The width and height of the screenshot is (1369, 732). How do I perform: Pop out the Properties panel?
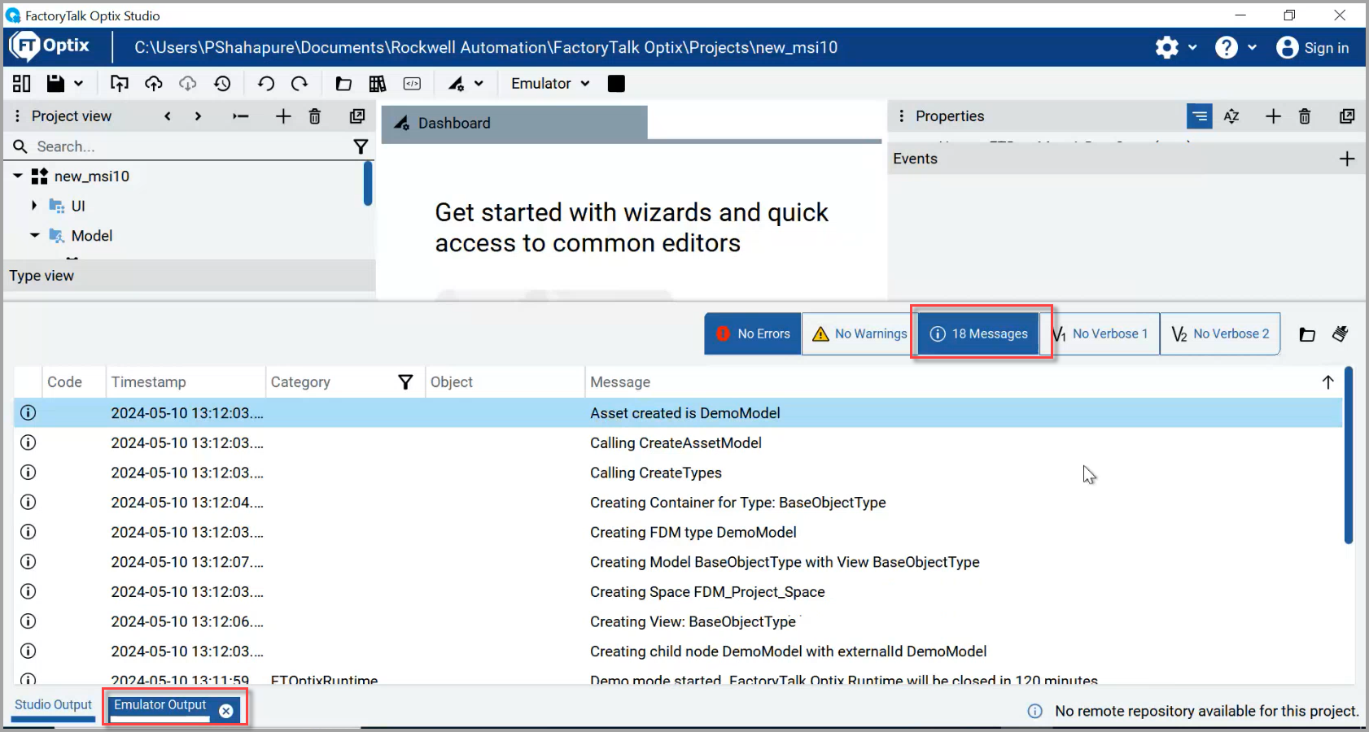(1347, 116)
